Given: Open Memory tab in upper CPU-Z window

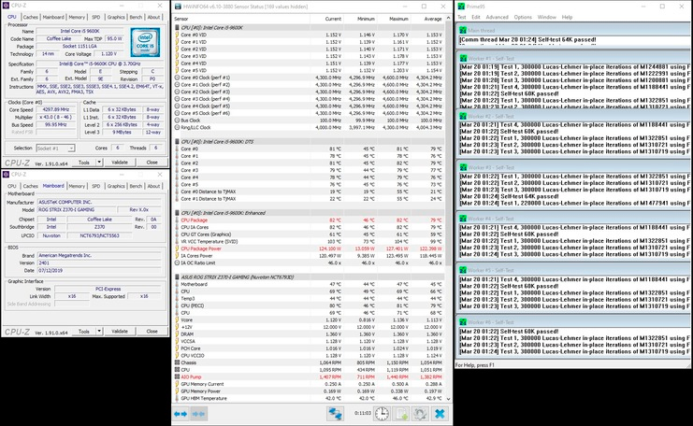Looking at the screenshot, I should coord(77,17).
